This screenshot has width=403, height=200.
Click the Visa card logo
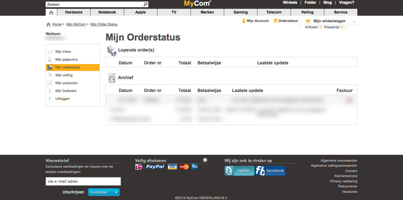pyautogui.click(x=172, y=167)
